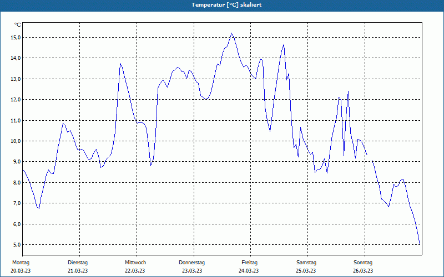This screenshot has height=277, width=444.
Task: Click the 13,0 y-axis value
Action: click(x=16, y=79)
